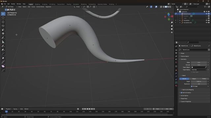Jump to the timeline start frame
Screen dimensions: 211x118
pos(83,109)
